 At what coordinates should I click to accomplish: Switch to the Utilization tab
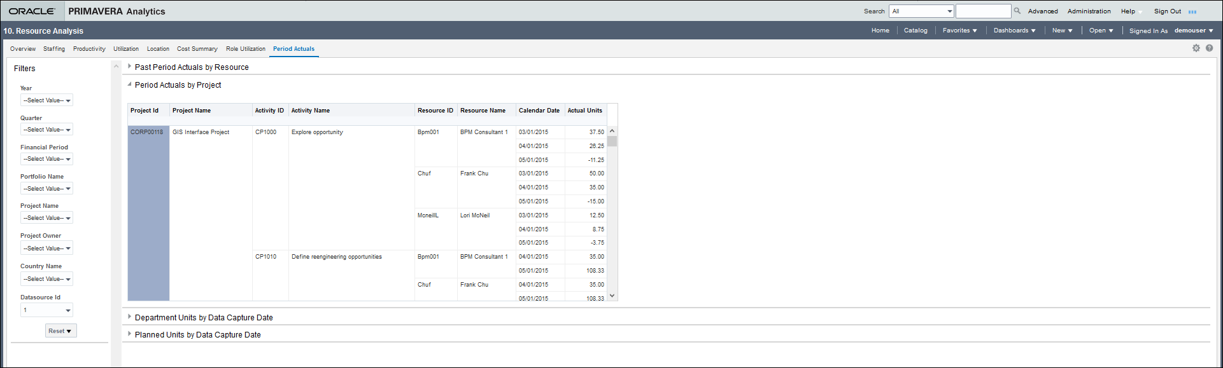pos(126,49)
